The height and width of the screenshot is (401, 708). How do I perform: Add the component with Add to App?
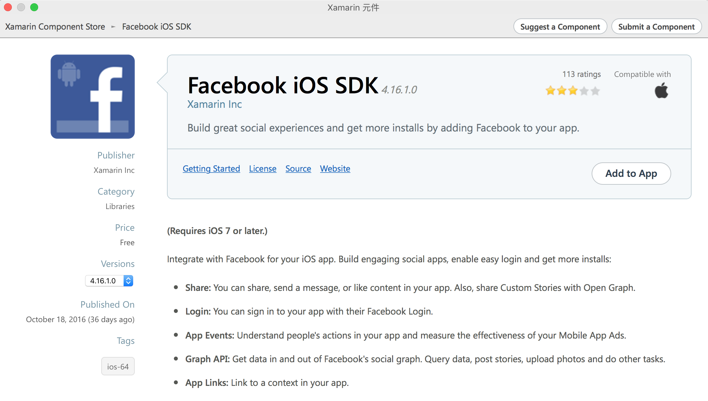[x=631, y=174]
